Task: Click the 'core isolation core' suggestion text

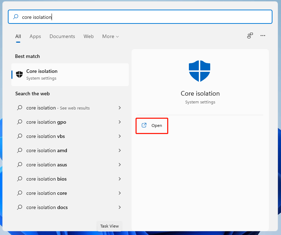Action: (x=47, y=193)
